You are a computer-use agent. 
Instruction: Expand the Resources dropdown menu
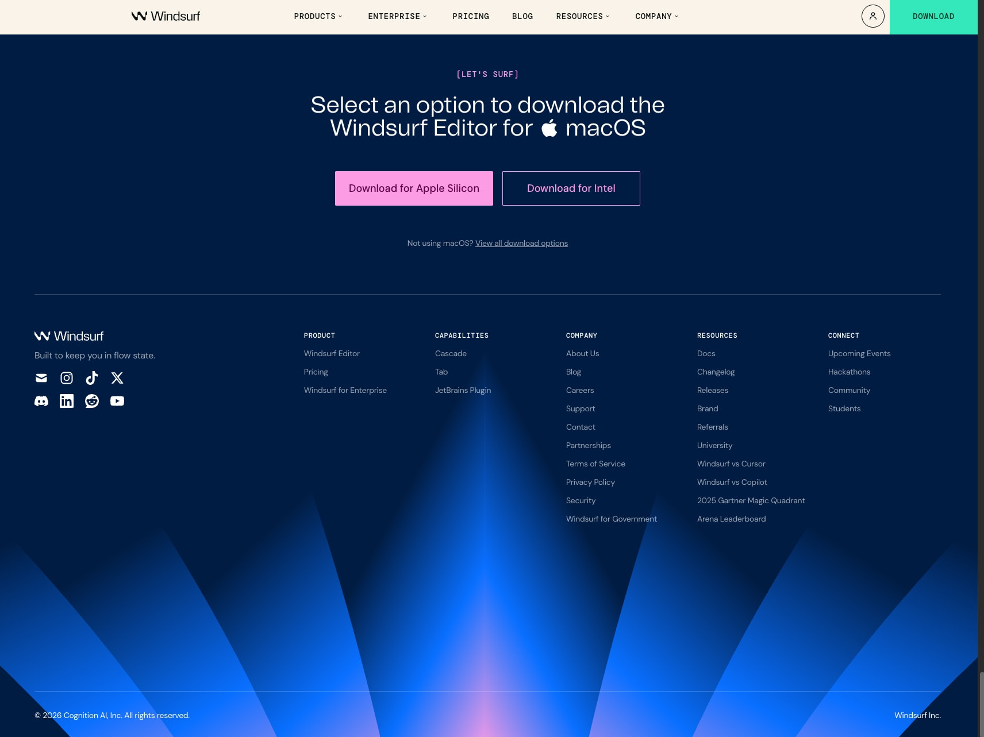coord(582,16)
